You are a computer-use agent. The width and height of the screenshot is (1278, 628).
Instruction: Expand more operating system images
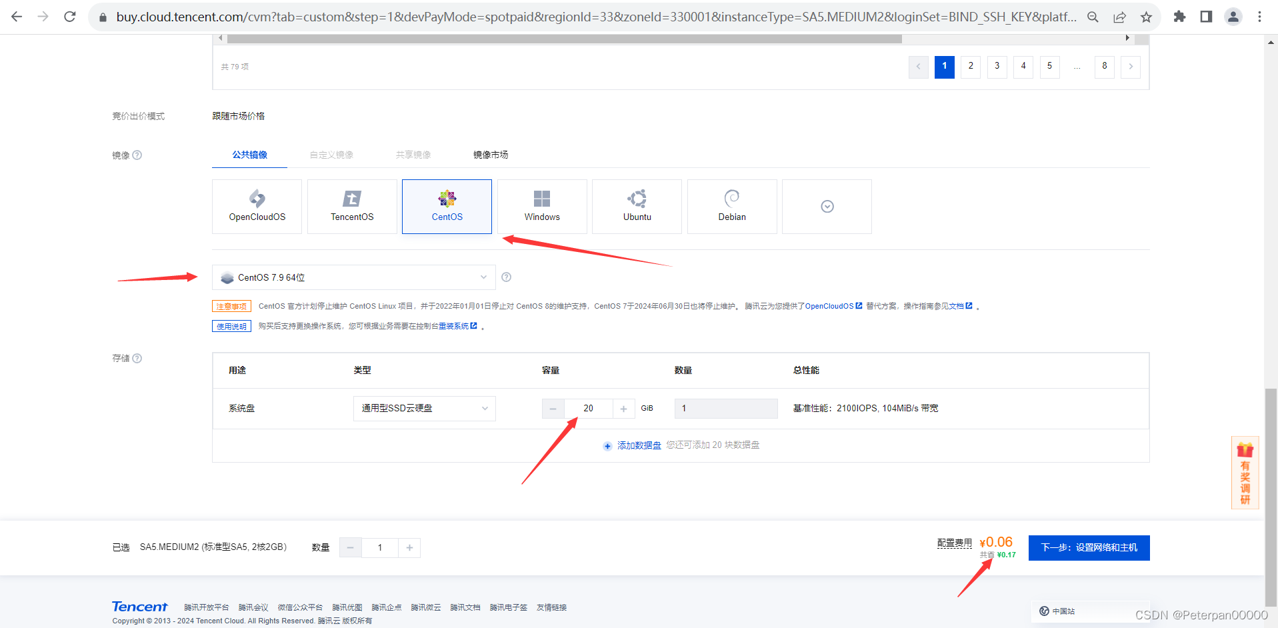click(x=827, y=207)
